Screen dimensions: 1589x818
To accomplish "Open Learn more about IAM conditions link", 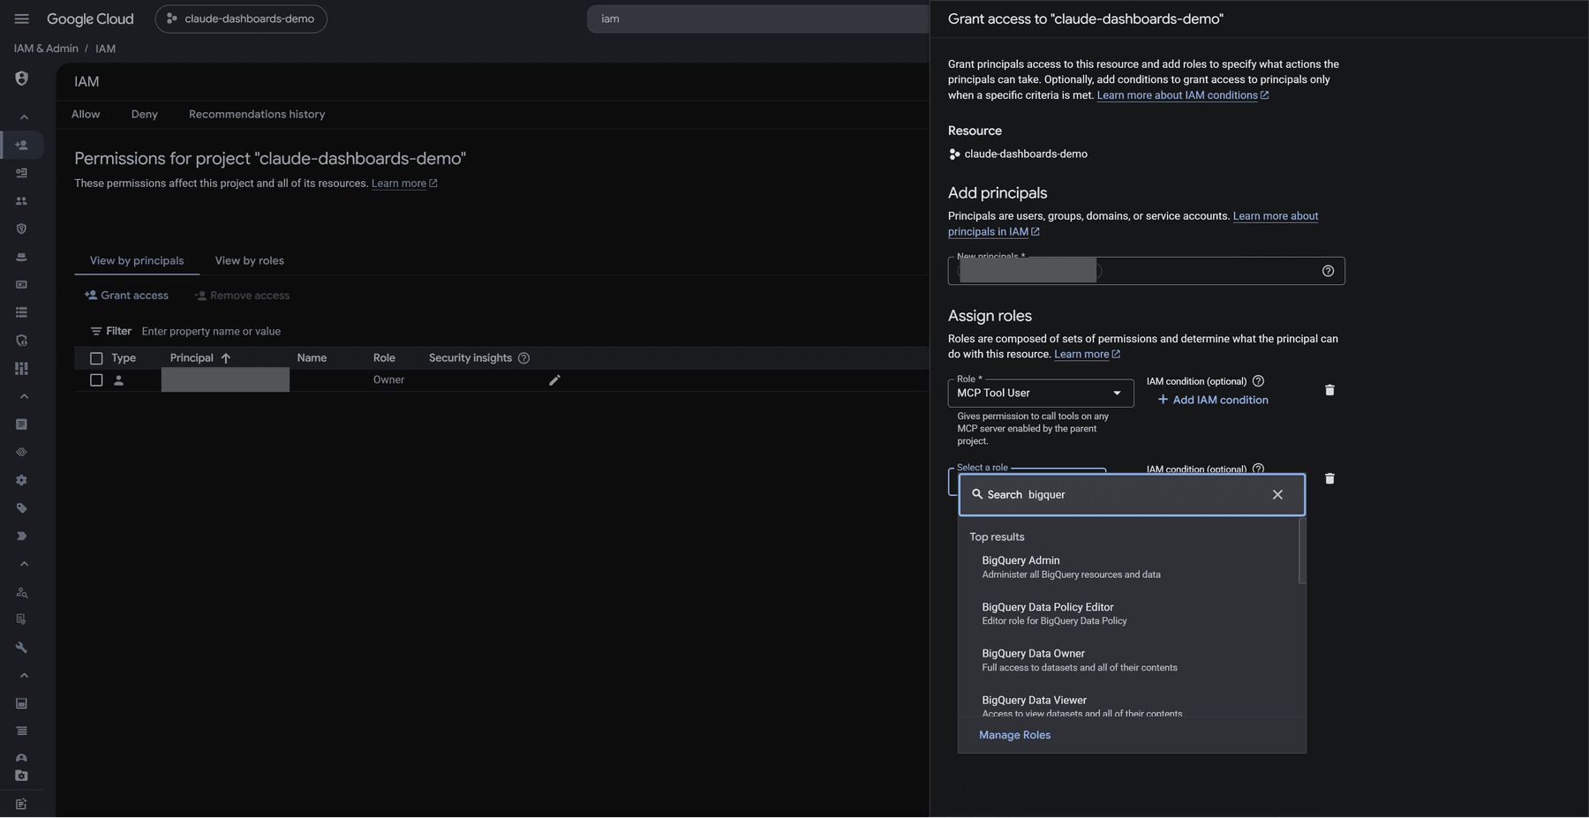I will (x=1183, y=95).
